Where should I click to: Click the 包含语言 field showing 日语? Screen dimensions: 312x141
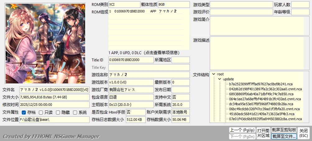tap(131, 97)
